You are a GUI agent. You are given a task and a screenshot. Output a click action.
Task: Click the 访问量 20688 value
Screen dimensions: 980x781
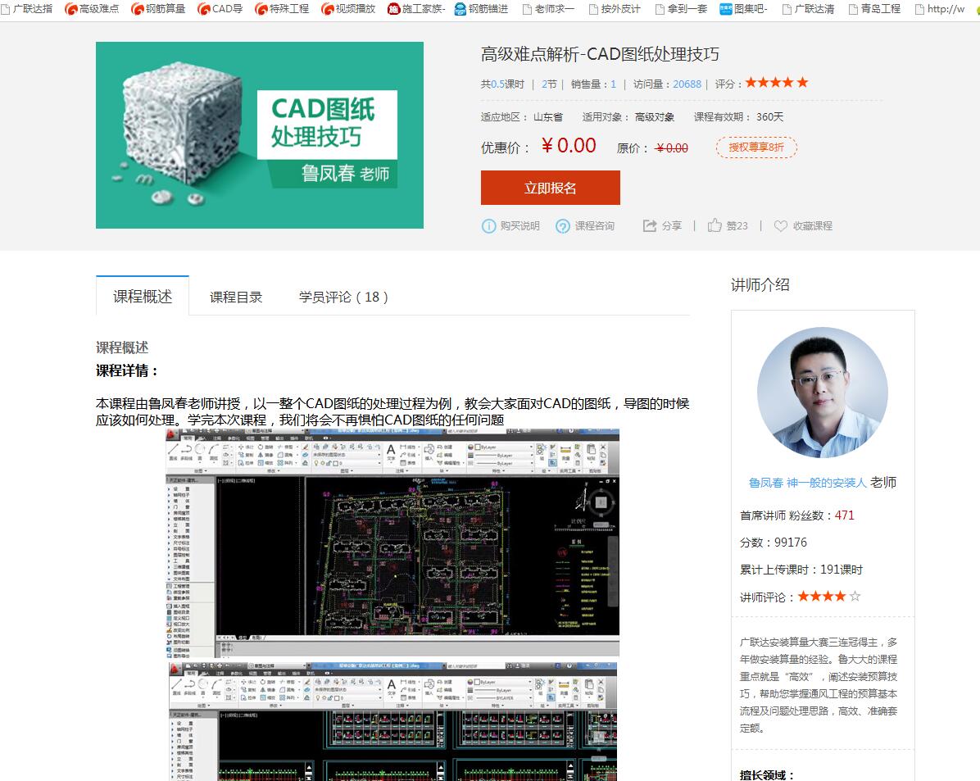pyautogui.click(x=687, y=84)
